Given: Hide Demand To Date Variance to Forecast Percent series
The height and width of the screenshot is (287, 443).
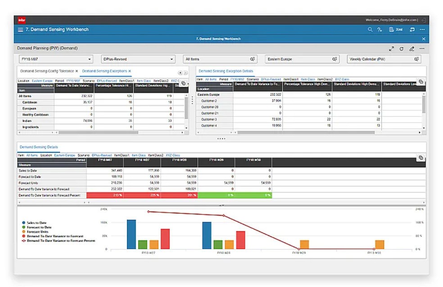Looking at the screenshot, I should (x=59, y=241).
